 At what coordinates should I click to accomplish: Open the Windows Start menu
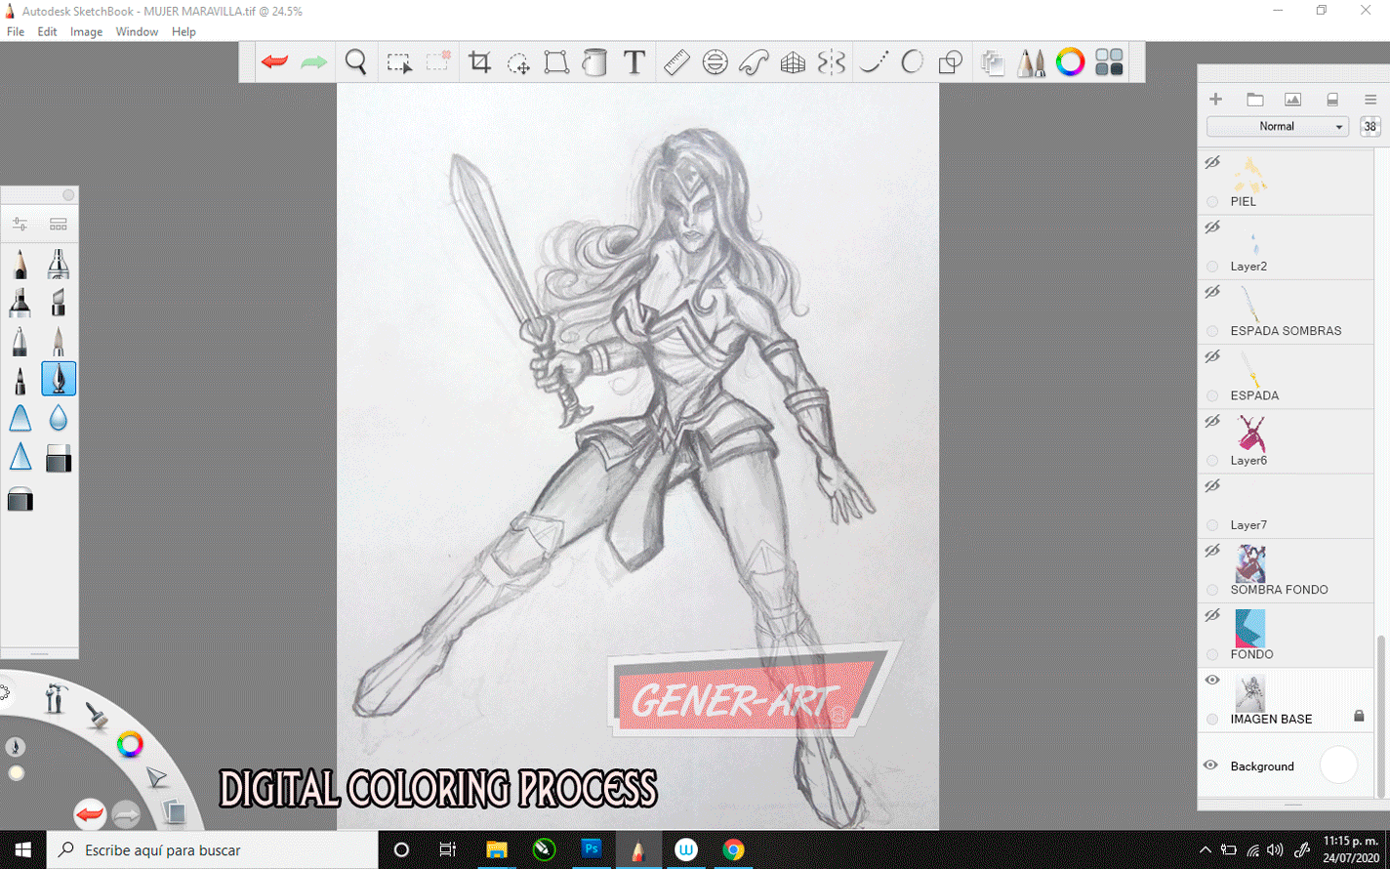tap(22, 850)
